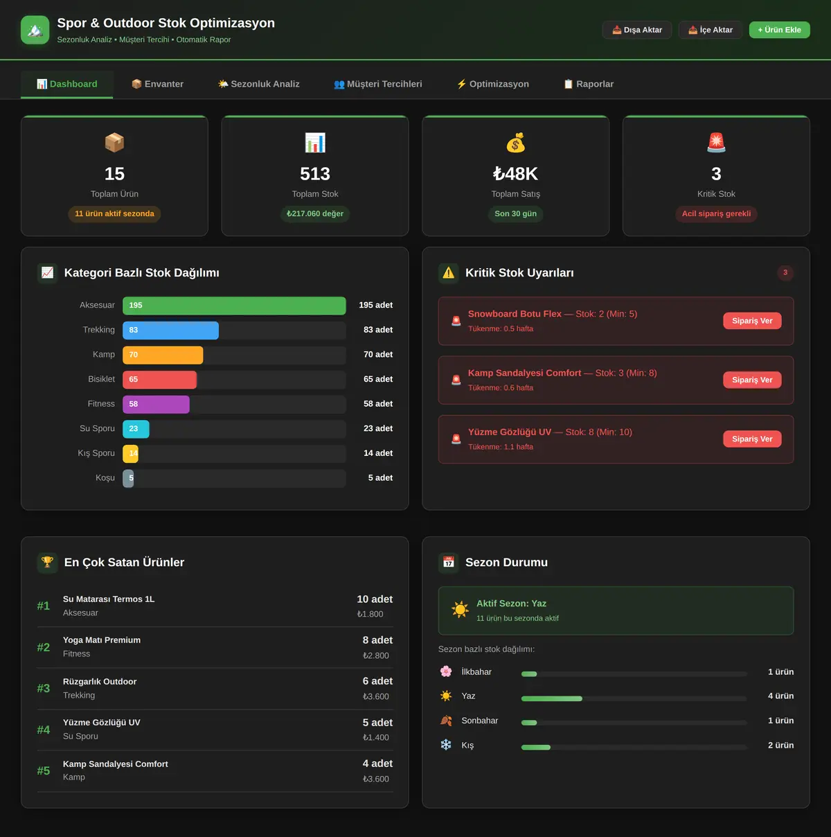This screenshot has width=831, height=837.
Task: Click the red critical alerts count badge
Action: pos(785,273)
